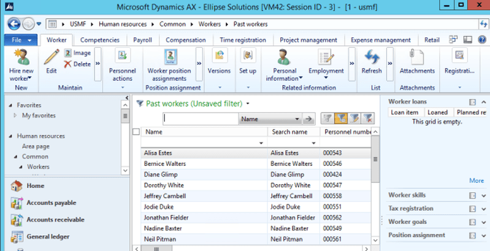Switch to the Payroll tab
The width and height of the screenshot is (490, 251).
pyautogui.click(x=142, y=40)
